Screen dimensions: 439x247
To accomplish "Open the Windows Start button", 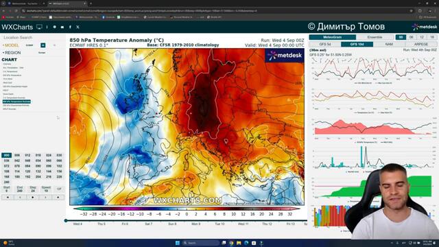I will (x=177, y=243).
